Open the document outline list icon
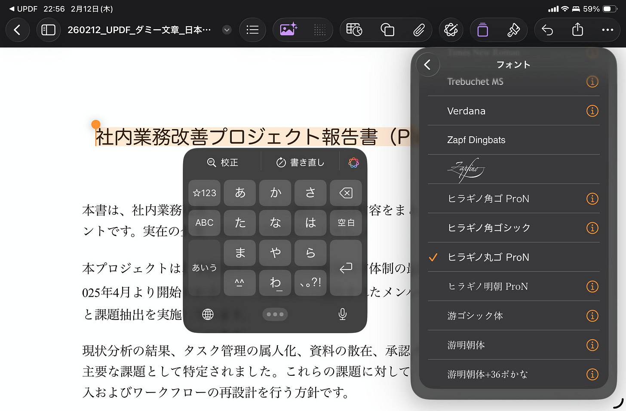The height and width of the screenshot is (411, 626). click(252, 30)
